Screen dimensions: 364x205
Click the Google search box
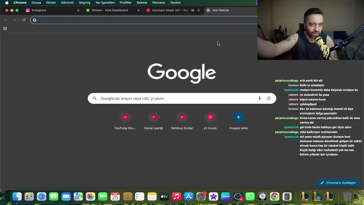(x=182, y=99)
